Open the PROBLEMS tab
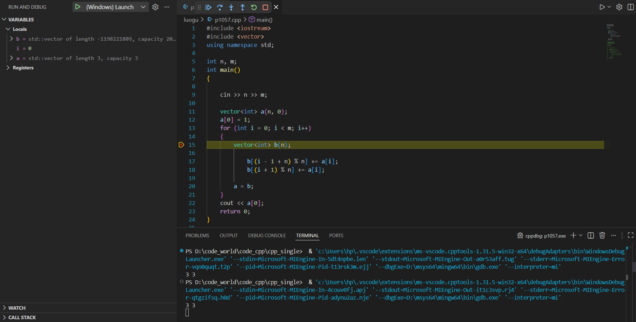The image size is (636, 322). [197, 235]
